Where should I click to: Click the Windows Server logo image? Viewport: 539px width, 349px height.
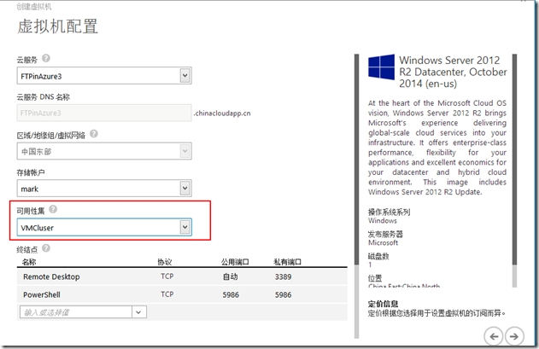click(381, 67)
